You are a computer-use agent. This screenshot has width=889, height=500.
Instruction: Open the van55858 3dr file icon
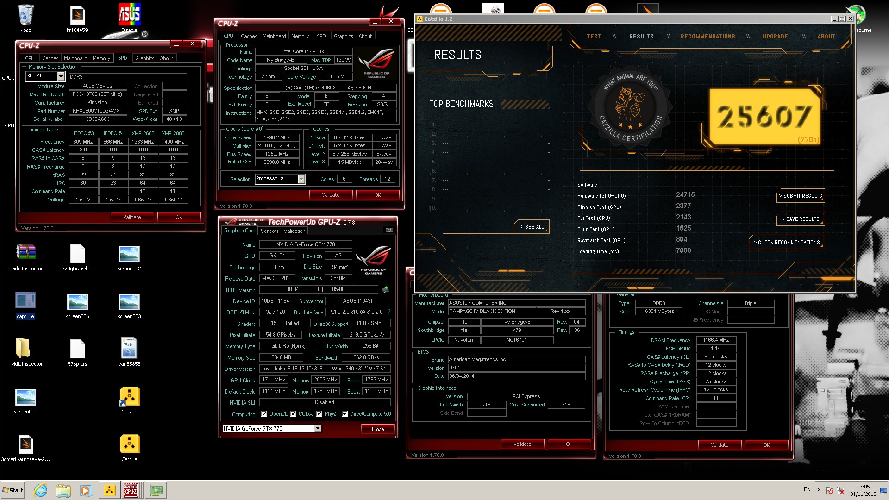click(x=129, y=352)
